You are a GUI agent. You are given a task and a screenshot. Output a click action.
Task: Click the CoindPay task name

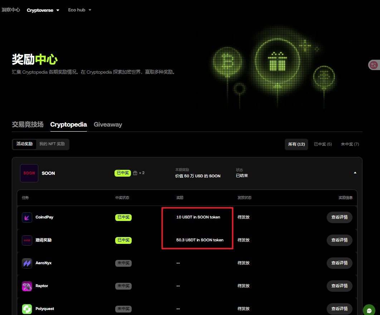pos(44,217)
